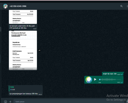Select caption 'Ini kemarin salah kirim 30 ribu'
The width and height of the screenshot is (128, 103).
pyautogui.click(x=22, y=27)
